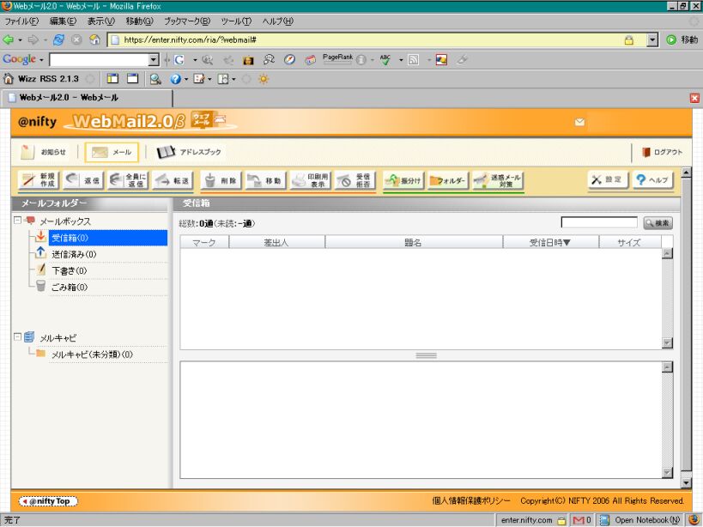703x527 pixels.
Task: Open the ツール(T) menu
Action: (236, 21)
